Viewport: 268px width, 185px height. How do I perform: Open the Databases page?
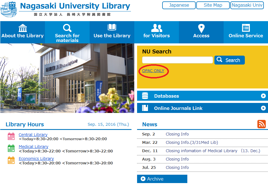[203, 96]
